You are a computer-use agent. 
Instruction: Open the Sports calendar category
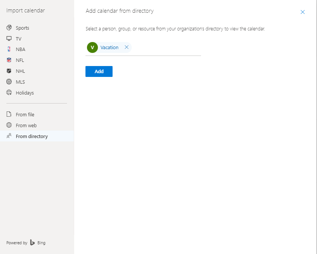pos(37,28)
